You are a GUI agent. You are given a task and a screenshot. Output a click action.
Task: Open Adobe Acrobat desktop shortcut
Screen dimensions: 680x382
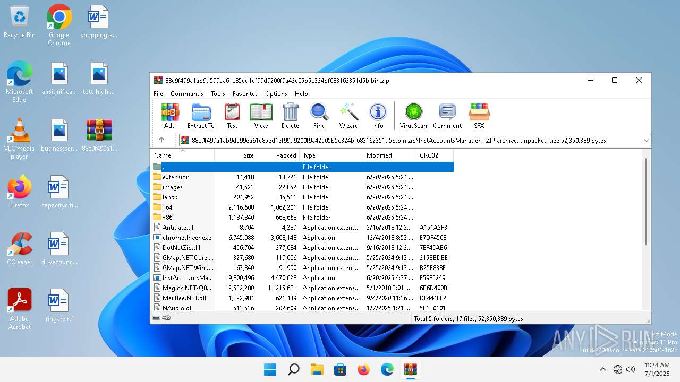pyautogui.click(x=20, y=309)
